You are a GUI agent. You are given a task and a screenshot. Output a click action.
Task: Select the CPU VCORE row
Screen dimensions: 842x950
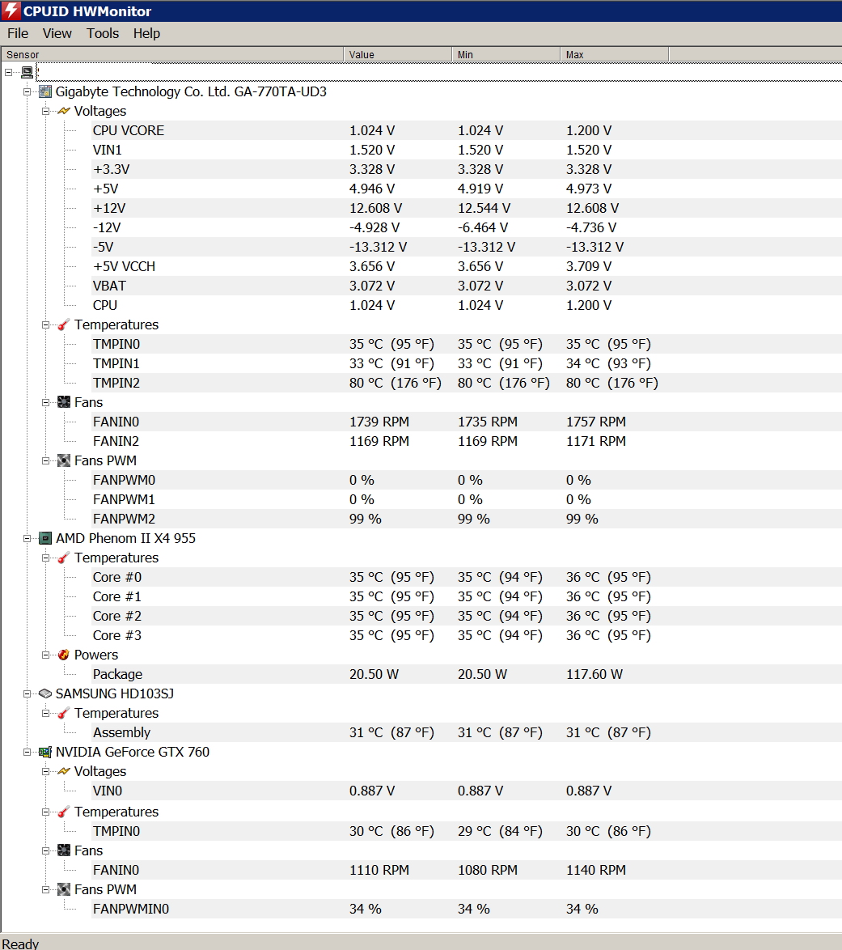click(467, 130)
